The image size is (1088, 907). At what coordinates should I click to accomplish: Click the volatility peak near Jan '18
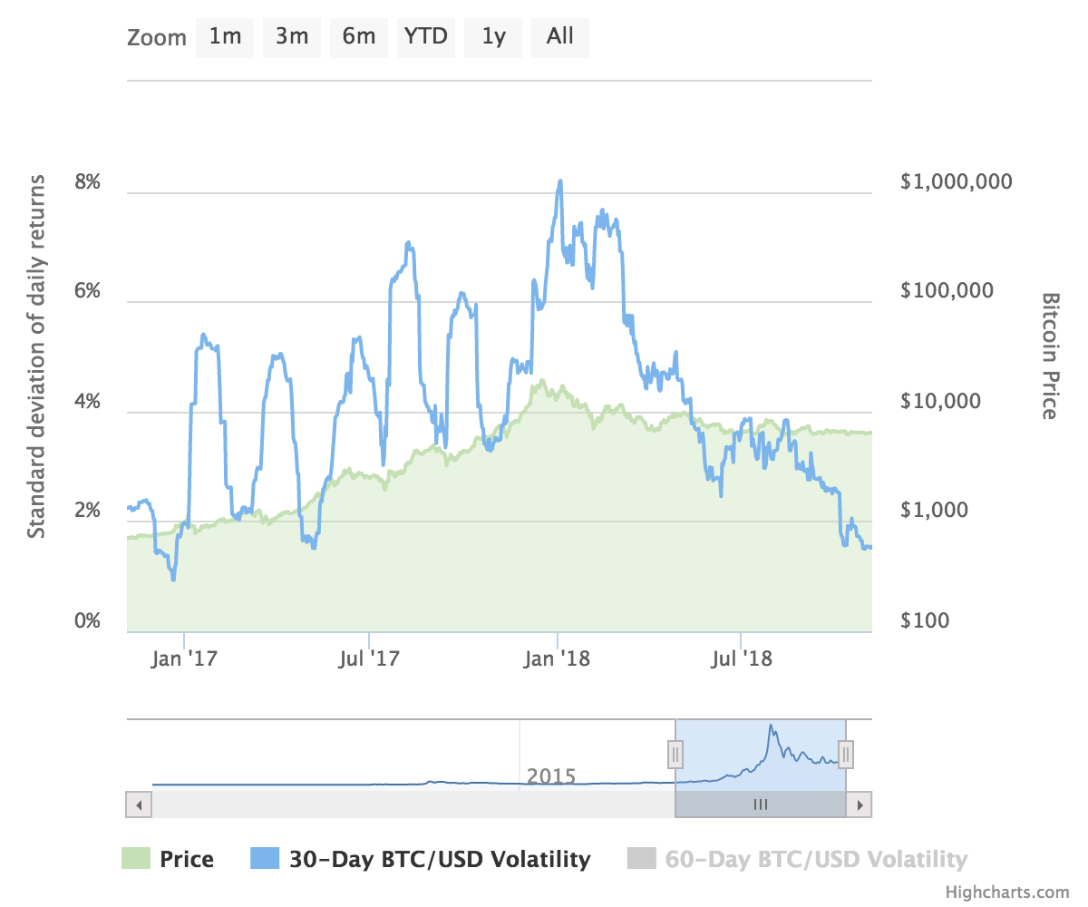tap(560, 181)
